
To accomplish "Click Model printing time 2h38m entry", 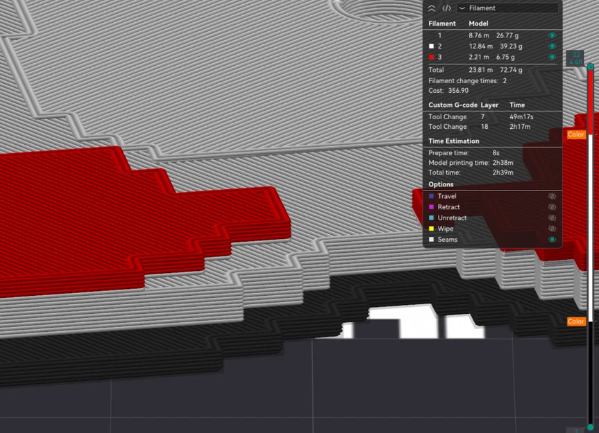I will [471, 163].
